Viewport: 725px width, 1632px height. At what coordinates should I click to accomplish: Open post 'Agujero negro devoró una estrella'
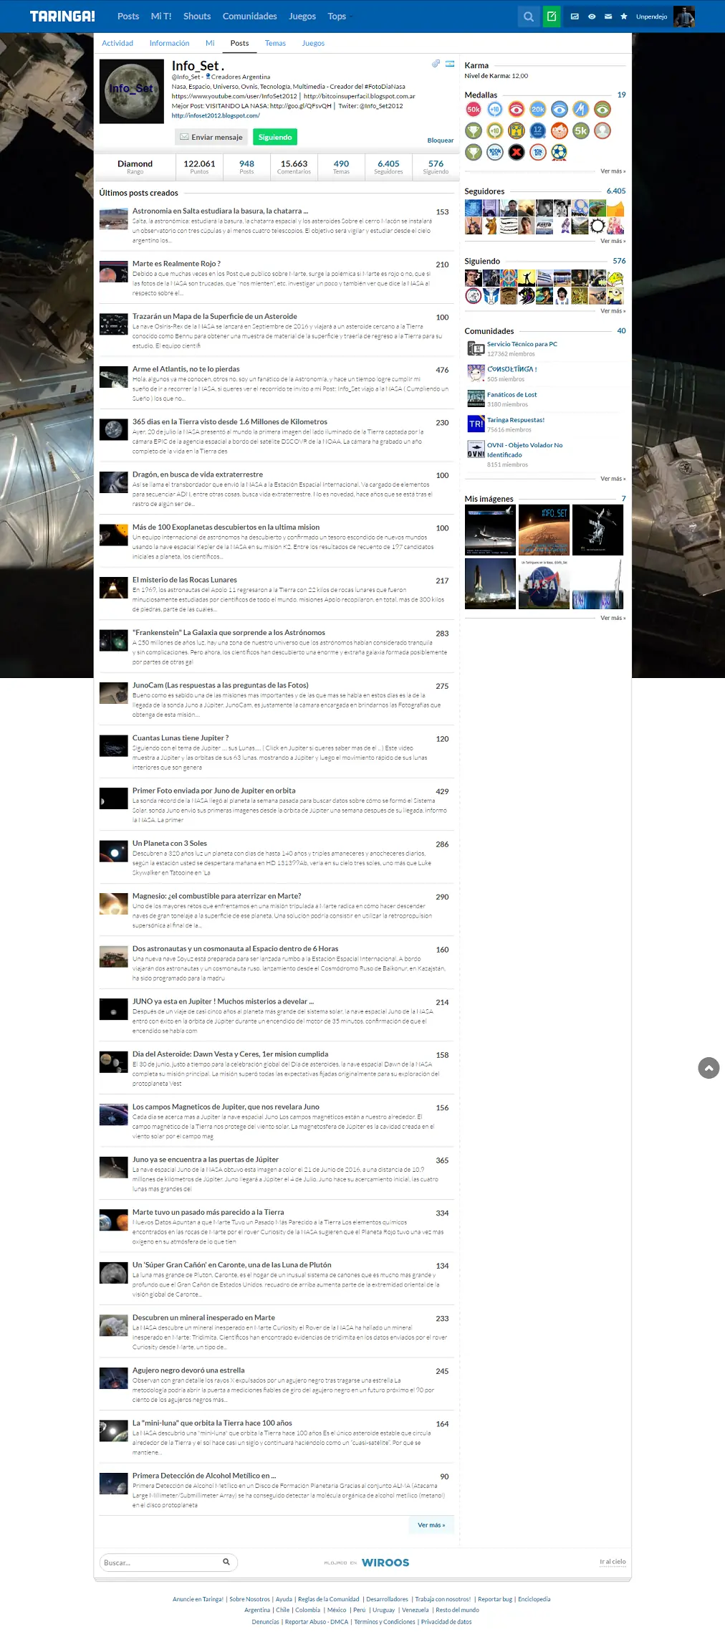(x=188, y=1370)
